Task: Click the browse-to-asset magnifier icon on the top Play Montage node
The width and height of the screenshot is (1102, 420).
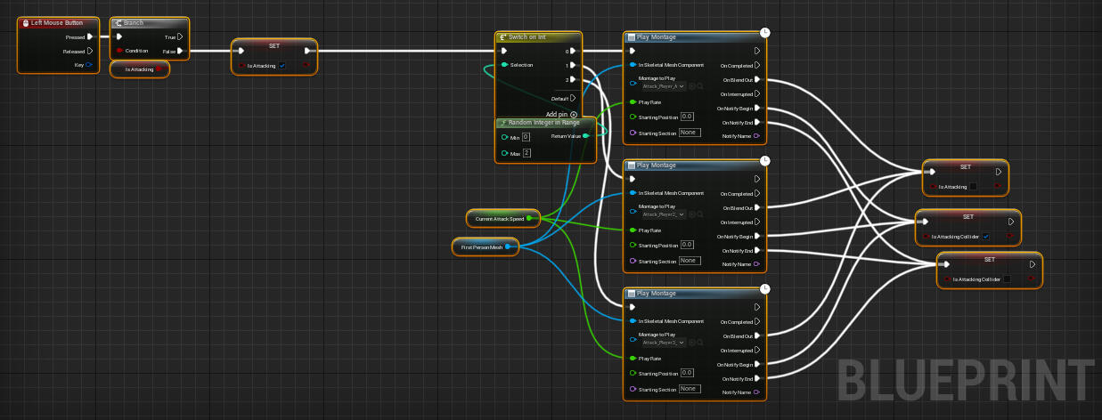Action: point(700,86)
